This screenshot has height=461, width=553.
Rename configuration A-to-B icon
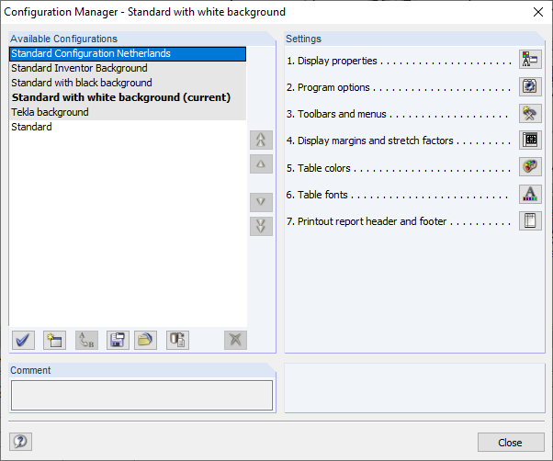click(86, 340)
